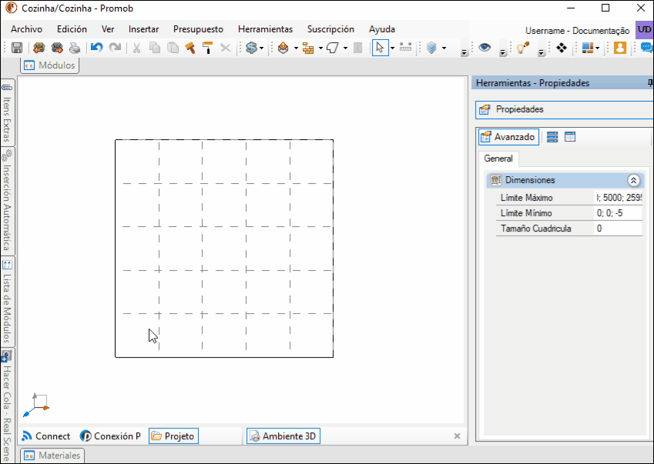Open the Materiales panel tab
The height and width of the screenshot is (464, 654).
pos(52,456)
